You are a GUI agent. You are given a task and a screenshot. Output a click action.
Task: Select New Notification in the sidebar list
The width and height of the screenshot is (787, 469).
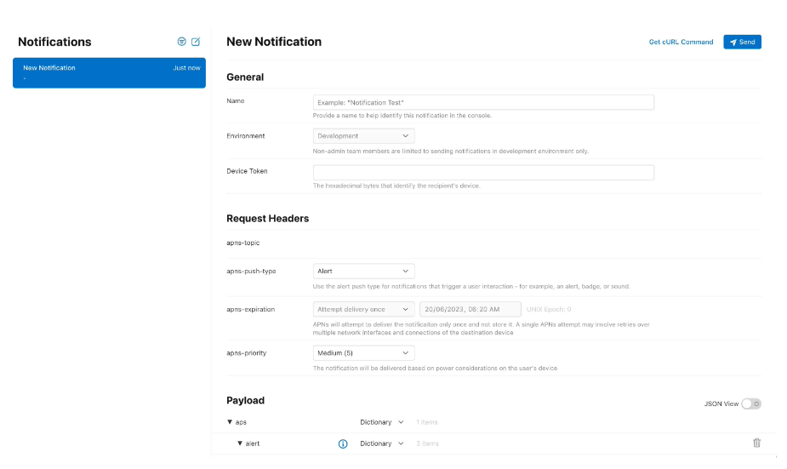(109, 72)
